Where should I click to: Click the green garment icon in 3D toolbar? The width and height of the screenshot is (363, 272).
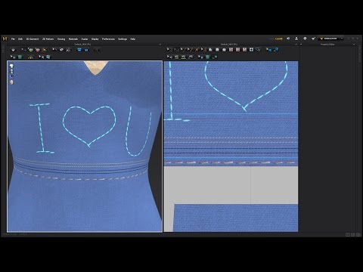tap(31, 50)
